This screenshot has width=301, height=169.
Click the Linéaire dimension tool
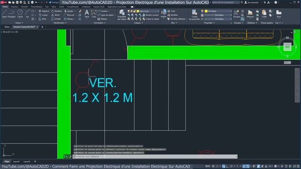click(103, 11)
